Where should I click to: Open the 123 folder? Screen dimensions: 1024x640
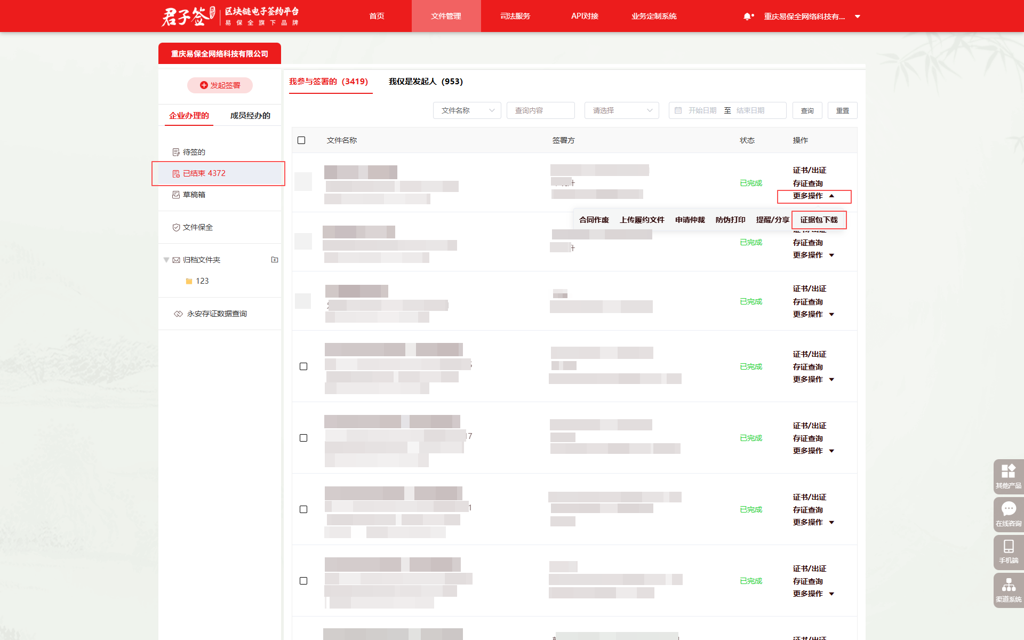[202, 281]
